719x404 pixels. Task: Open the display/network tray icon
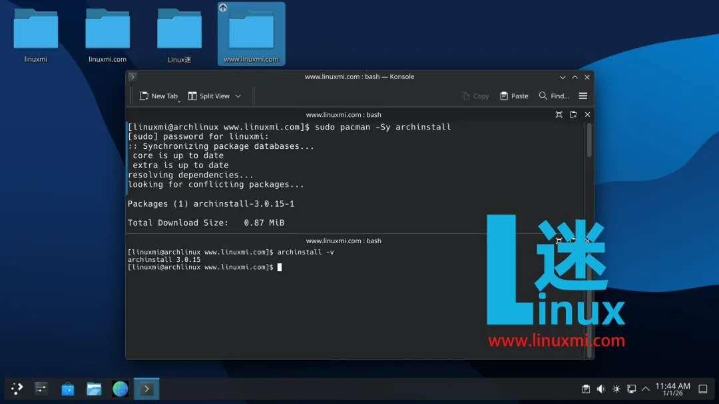pyautogui.click(x=631, y=389)
